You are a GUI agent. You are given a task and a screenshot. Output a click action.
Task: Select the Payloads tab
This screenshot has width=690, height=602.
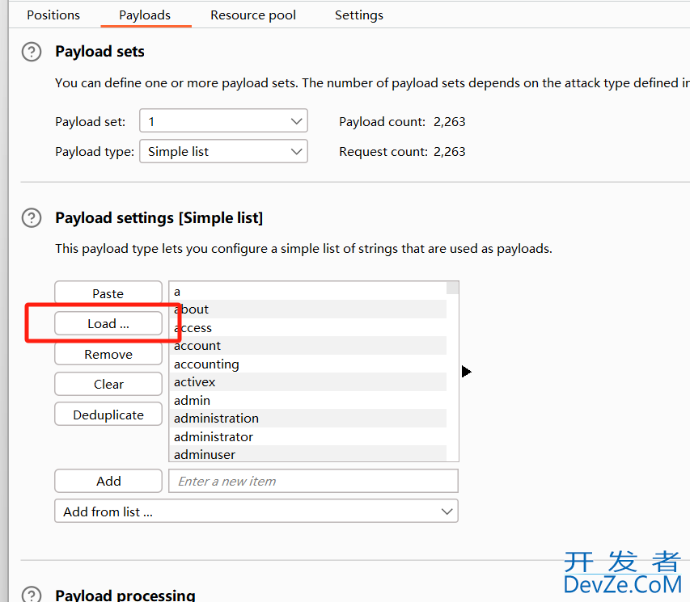coord(145,15)
